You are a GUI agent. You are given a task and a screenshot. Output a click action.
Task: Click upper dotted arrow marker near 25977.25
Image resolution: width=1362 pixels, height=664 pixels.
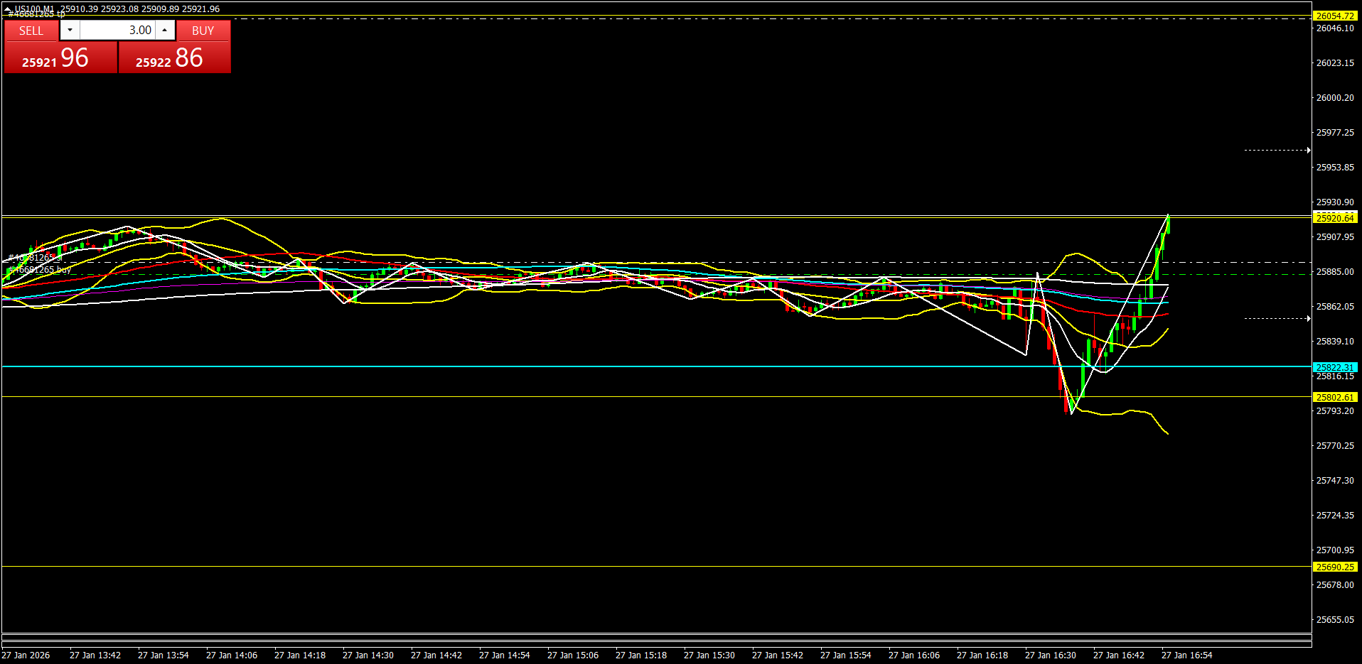1277,150
